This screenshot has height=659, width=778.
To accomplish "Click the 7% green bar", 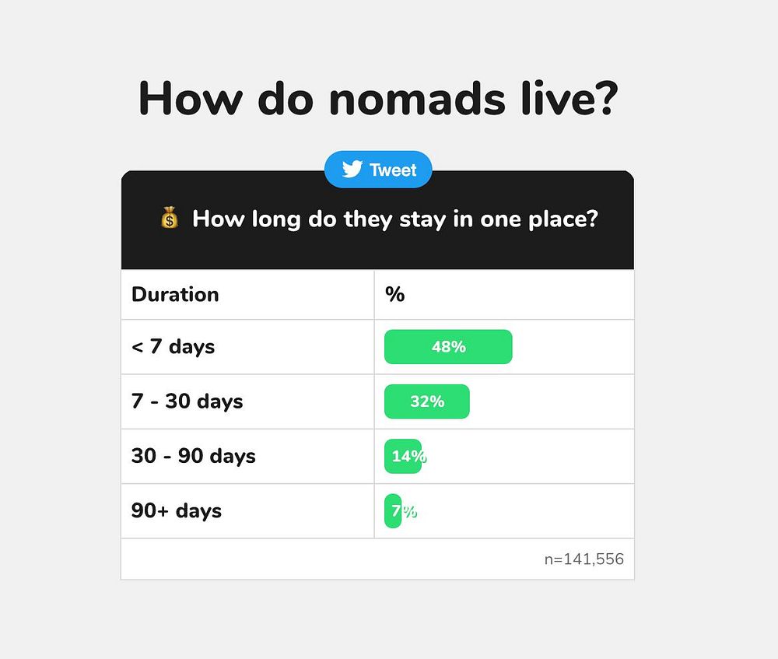I will coord(393,510).
